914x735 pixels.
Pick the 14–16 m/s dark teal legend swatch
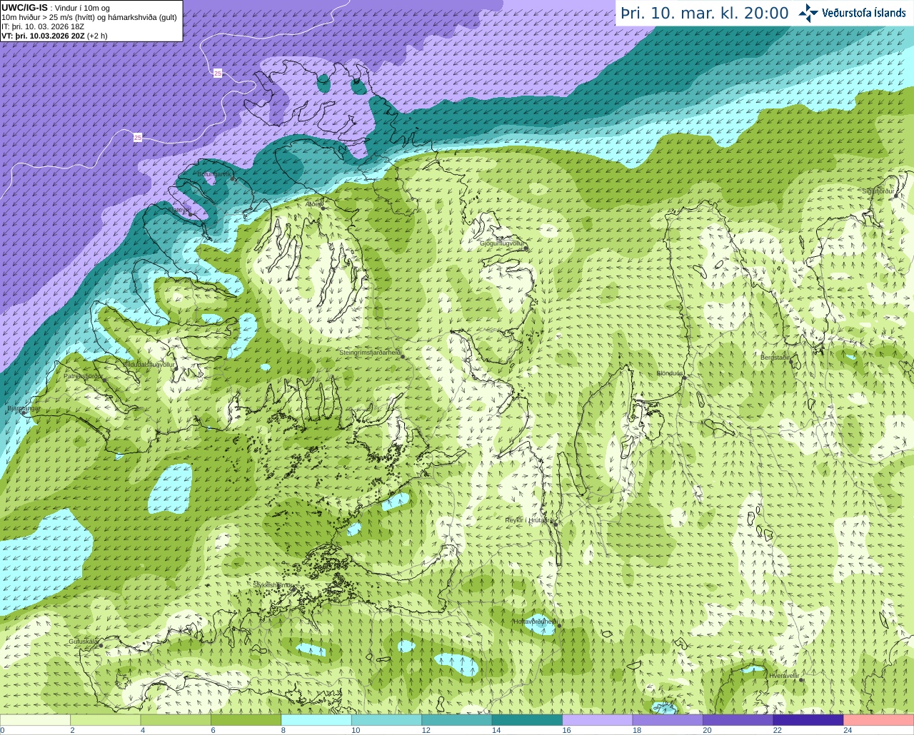[528, 720]
